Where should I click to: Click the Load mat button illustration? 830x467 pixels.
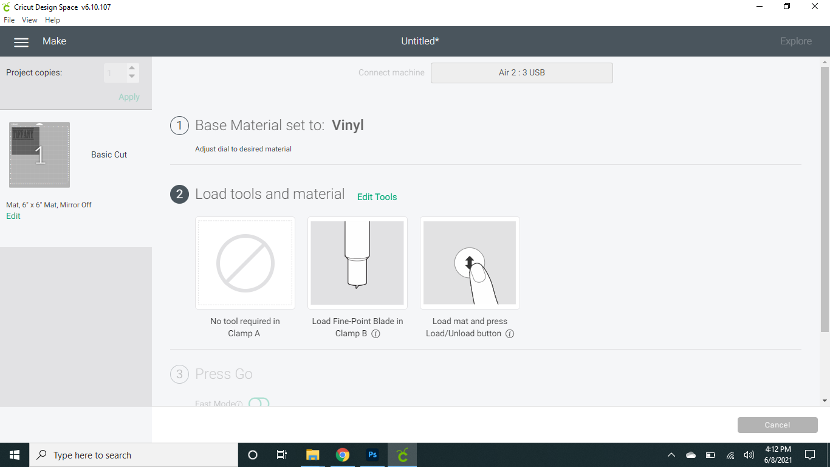coord(470,263)
